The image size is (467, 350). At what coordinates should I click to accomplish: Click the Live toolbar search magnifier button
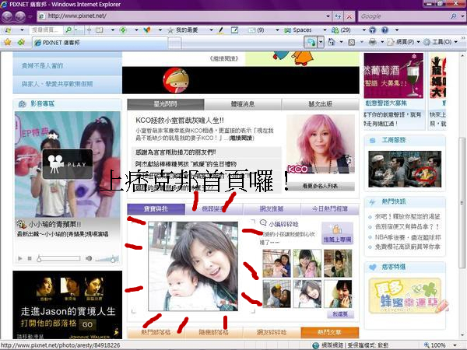pos(68,30)
